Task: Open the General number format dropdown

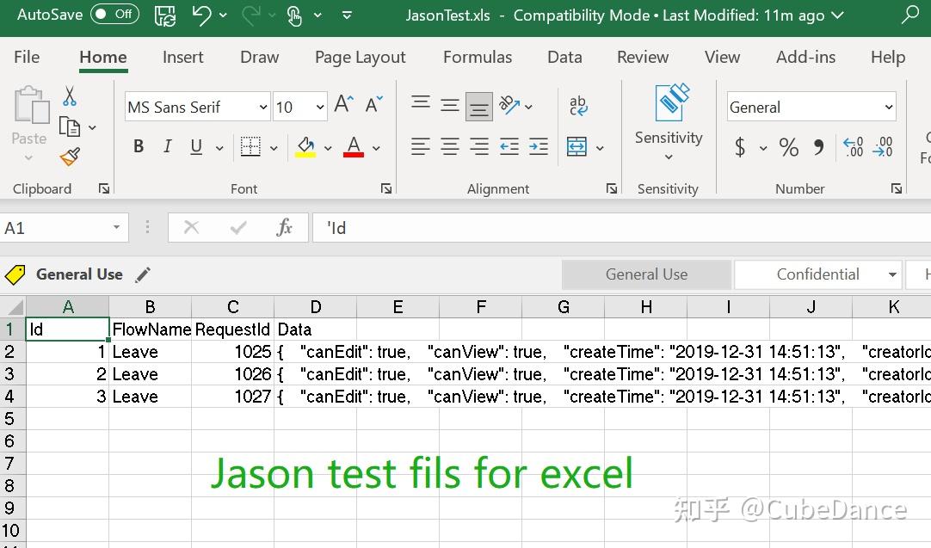Action: (889, 107)
